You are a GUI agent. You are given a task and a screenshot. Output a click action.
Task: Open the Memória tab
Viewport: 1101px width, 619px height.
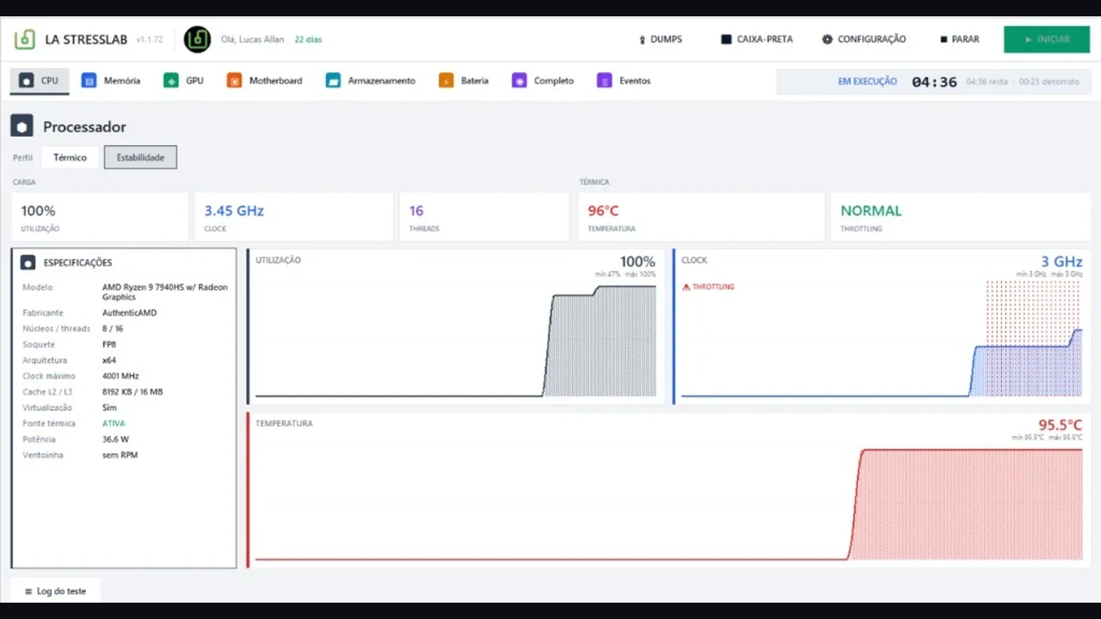(x=111, y=81)
